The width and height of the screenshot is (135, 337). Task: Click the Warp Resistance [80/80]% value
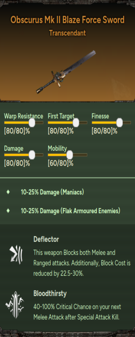tap(17, 131)
